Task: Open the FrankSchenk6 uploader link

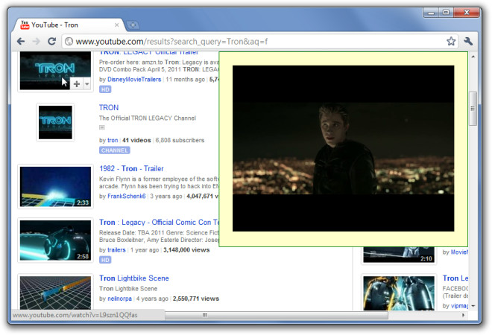Action: coord(127,197)
